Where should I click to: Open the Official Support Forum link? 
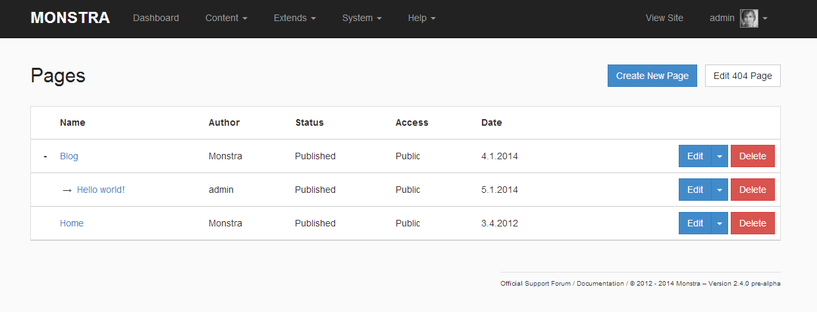click(535, 284)
